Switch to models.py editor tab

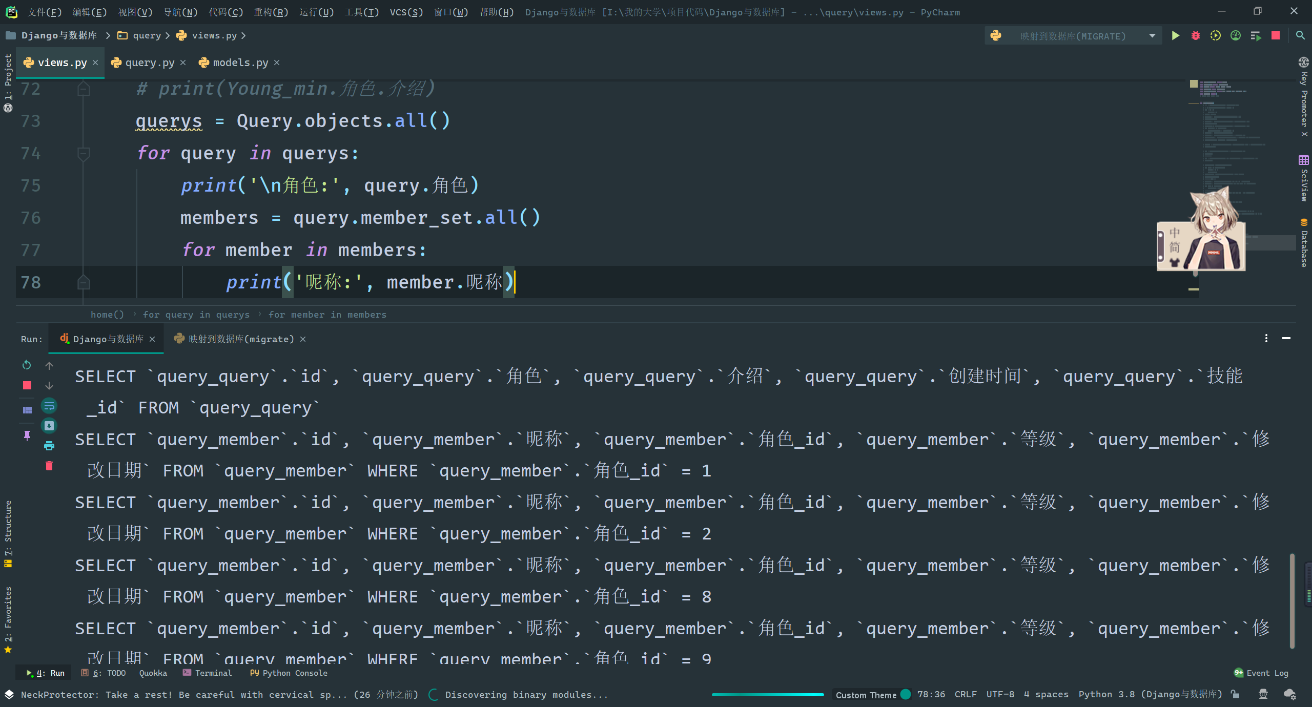(240, 63)
